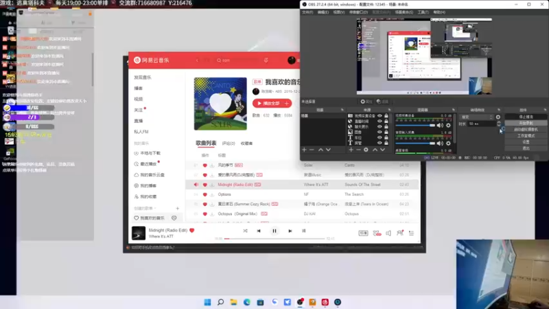The width and height of the screenshot is (549, 309).
Task: Toggle visibility of the 图像 source
Action: pyautogui.click(x=379, y=132)
